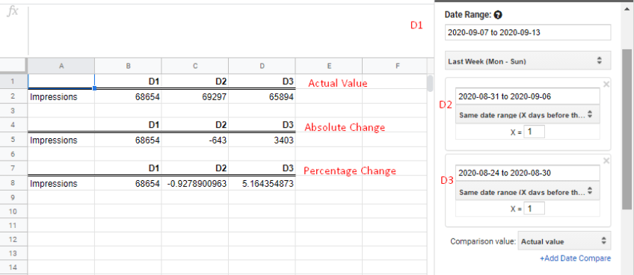Select row 10 header
Viewport: 634px width, 275px height.
pyautogui.click(x=13, y=212)
